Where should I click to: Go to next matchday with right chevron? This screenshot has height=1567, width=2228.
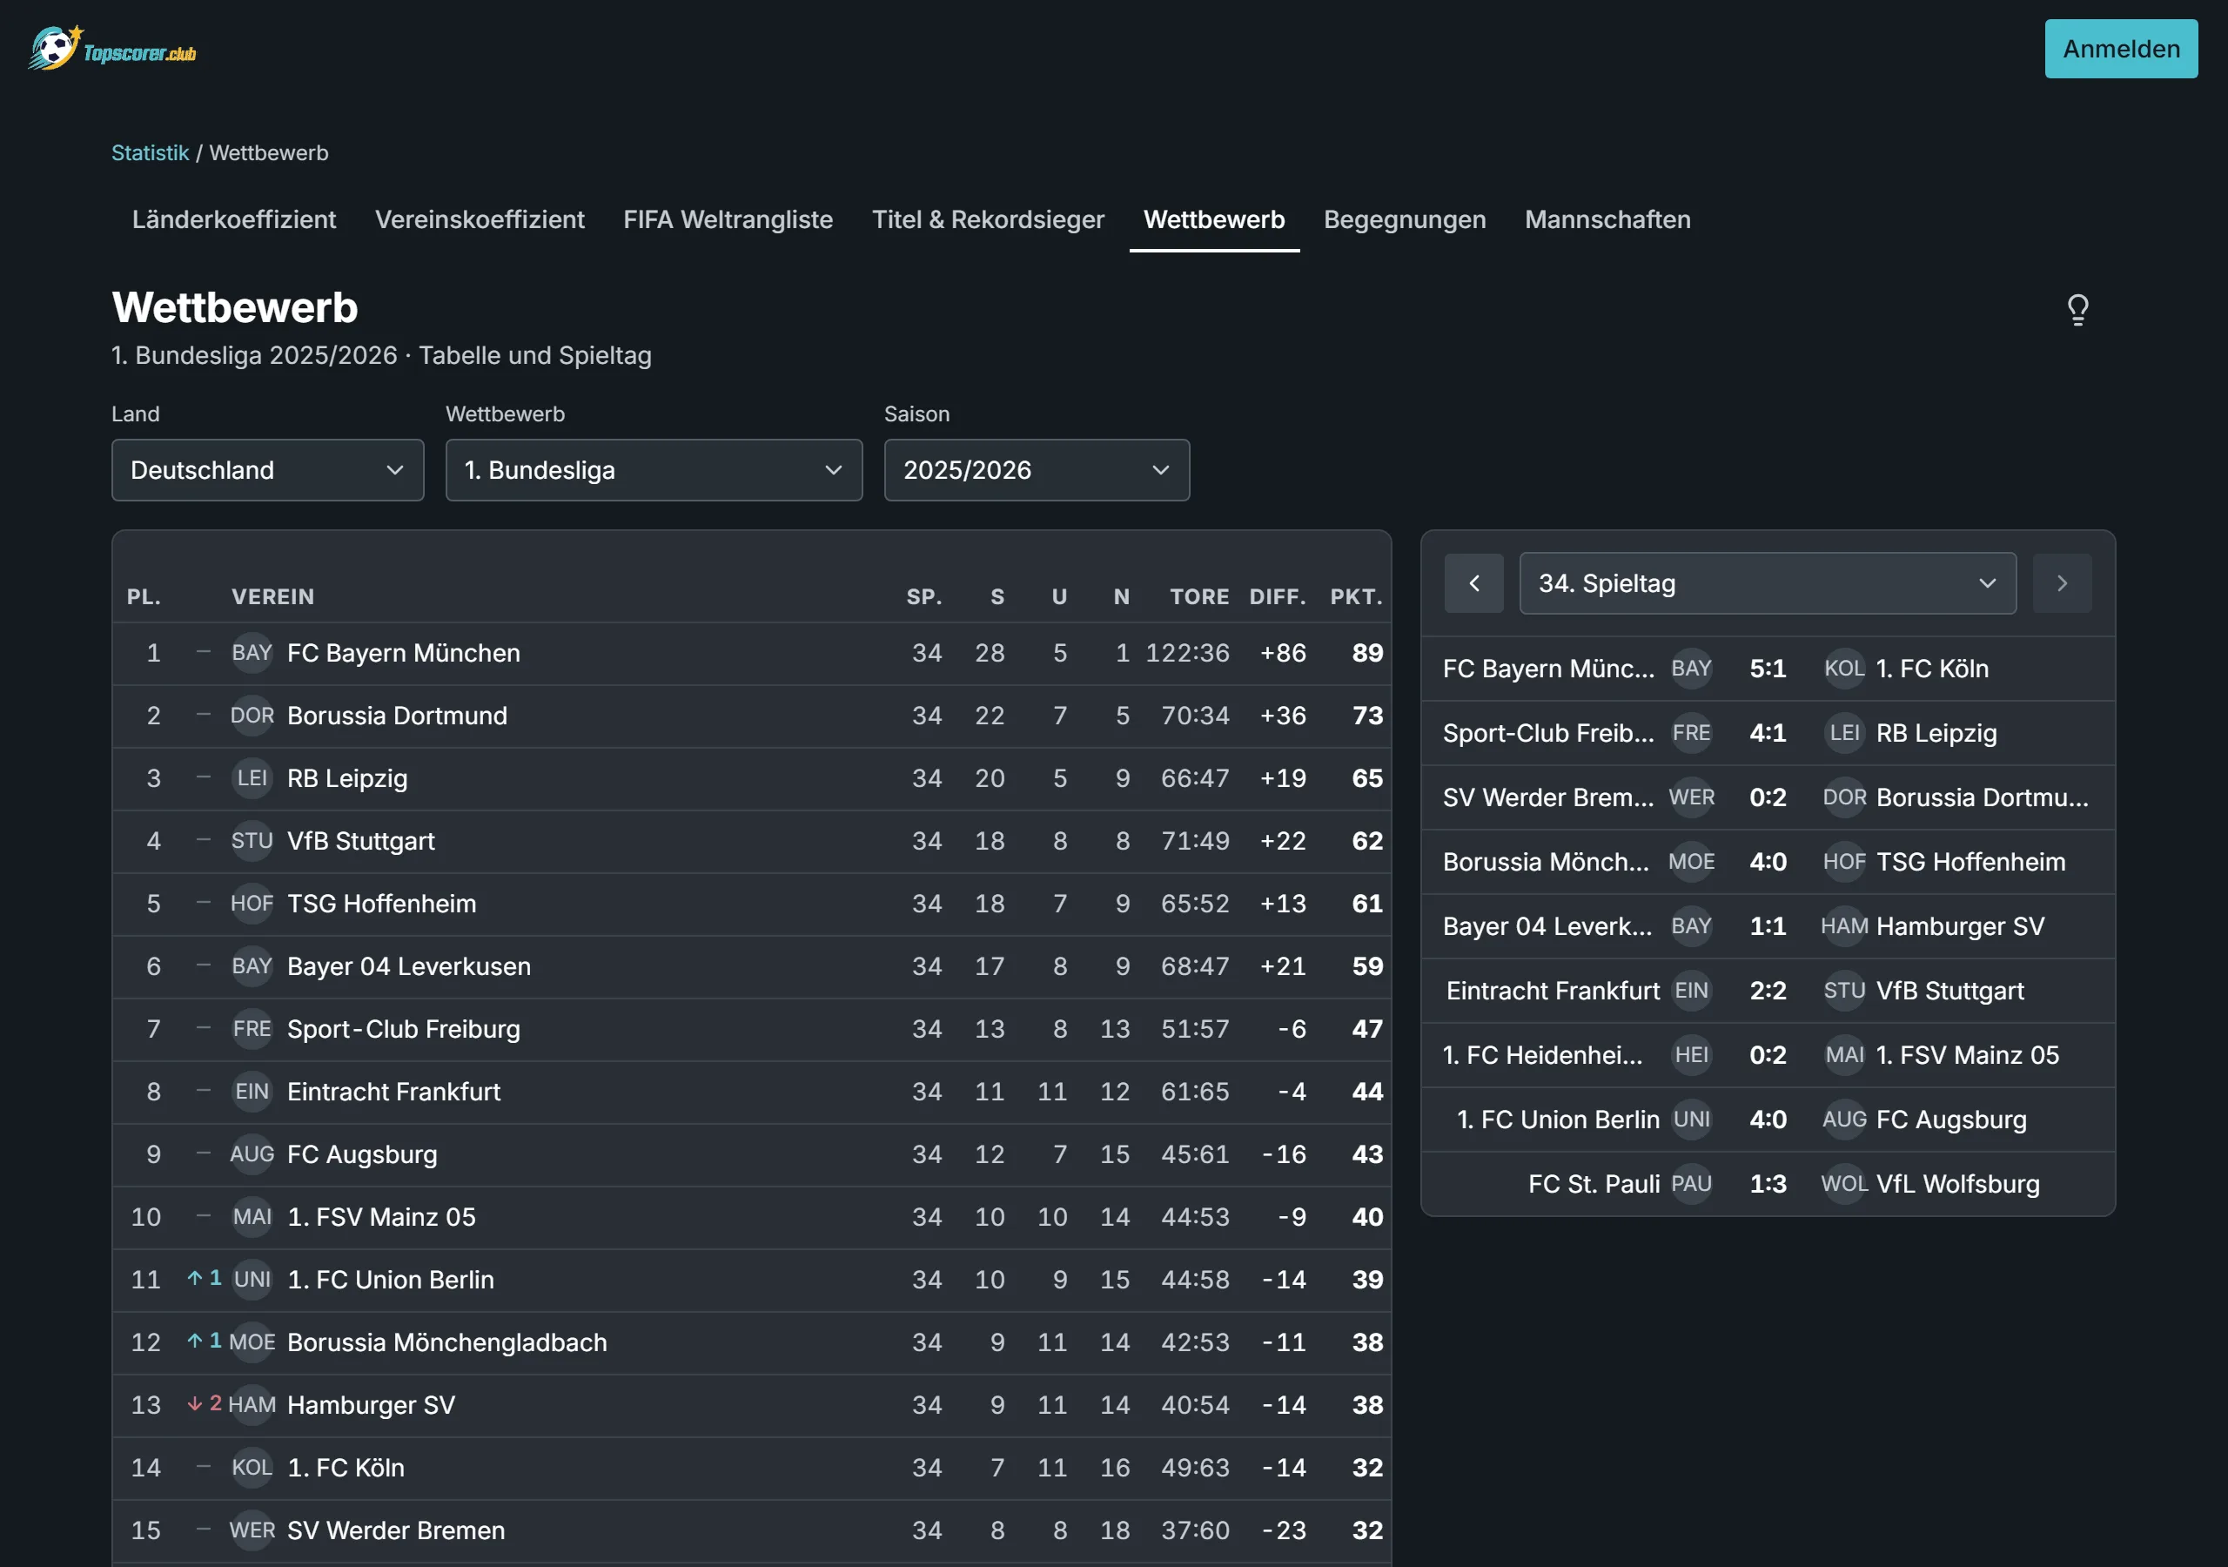2061,583
